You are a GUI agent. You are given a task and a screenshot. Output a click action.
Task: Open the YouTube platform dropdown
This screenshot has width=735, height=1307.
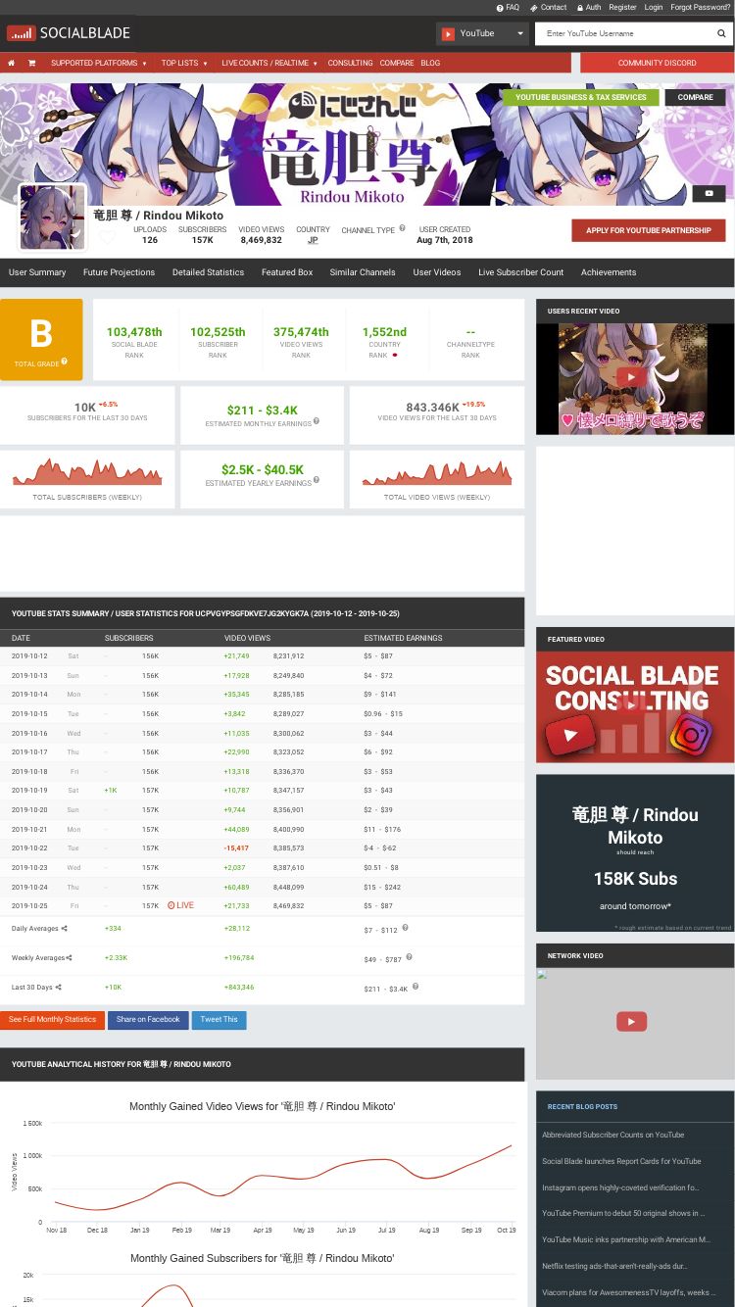pos(482,33)
